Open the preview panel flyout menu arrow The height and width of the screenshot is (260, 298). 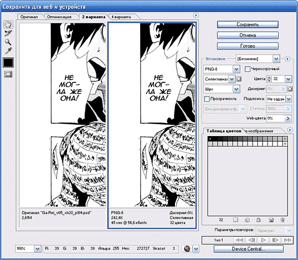pyautogui.click(x=196, y=15)
